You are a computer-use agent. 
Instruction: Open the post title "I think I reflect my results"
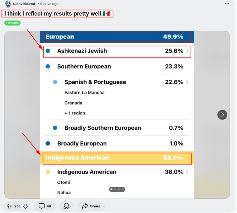coord(53,14)
